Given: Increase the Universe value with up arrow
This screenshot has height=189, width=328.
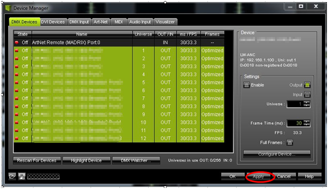Looking at the screenshot, I should (x=307, y=102).
